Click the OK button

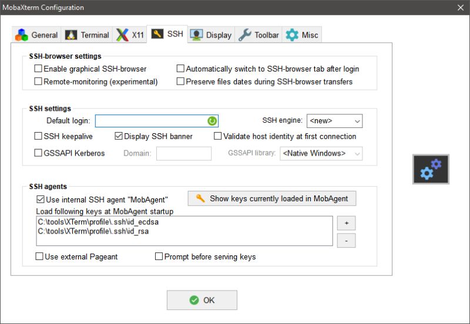point(202,300)
